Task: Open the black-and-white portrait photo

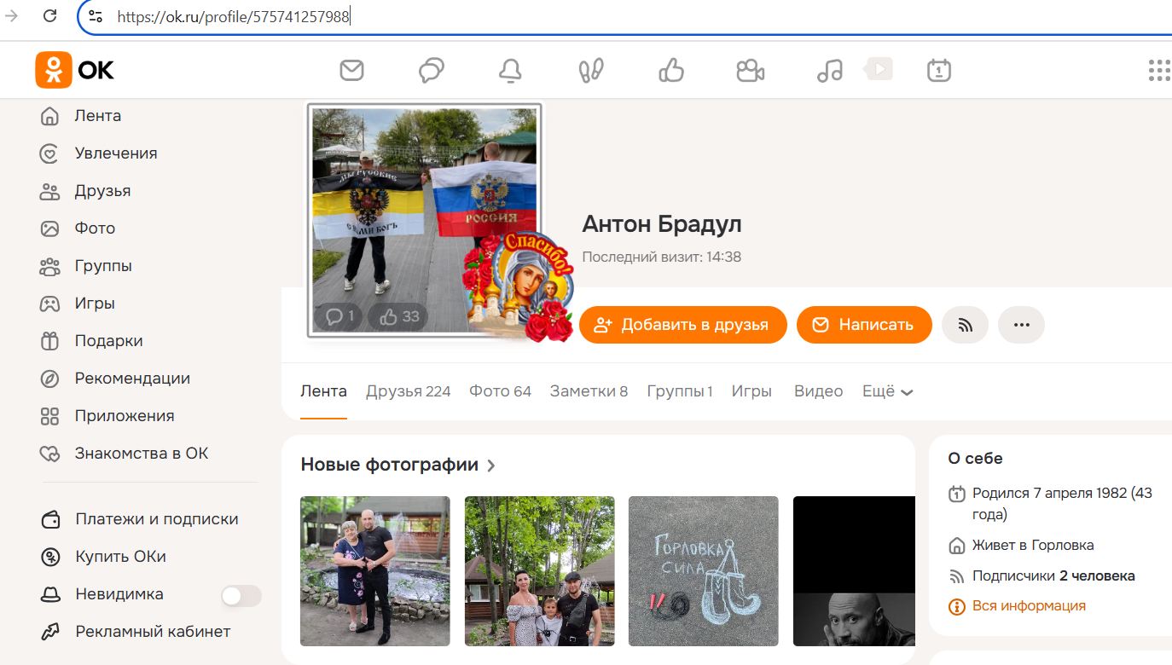Action: point(854,571)
